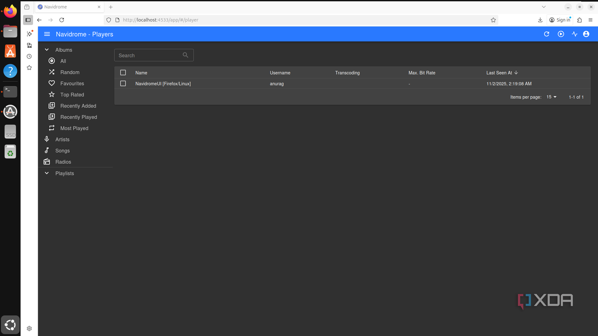Tick the NavidromeUI [Firefox/Linux] row checkbox
This screenshot has width=598, height=336.
(x=123, y=84)
